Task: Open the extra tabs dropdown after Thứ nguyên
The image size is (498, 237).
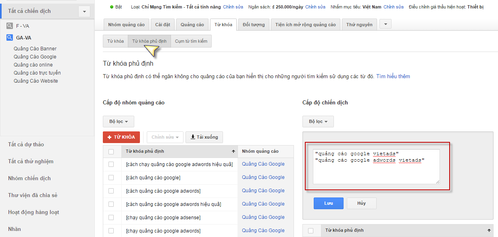Action: pos(385,25)
